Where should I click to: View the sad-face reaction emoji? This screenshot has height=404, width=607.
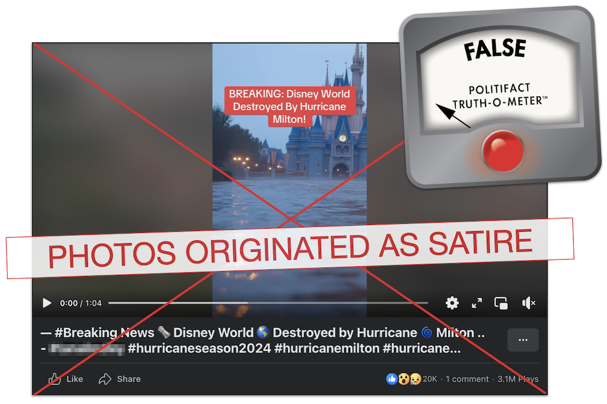click(x=415, y=379)
